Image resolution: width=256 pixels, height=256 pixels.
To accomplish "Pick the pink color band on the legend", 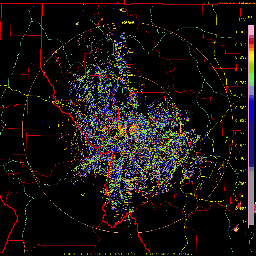I will coord(251,30).
